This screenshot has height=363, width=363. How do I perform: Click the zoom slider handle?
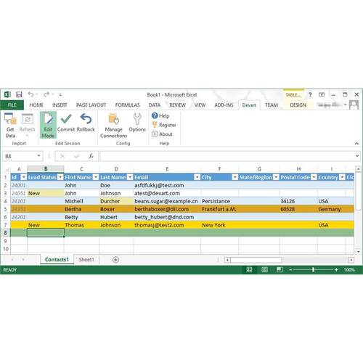313,269
